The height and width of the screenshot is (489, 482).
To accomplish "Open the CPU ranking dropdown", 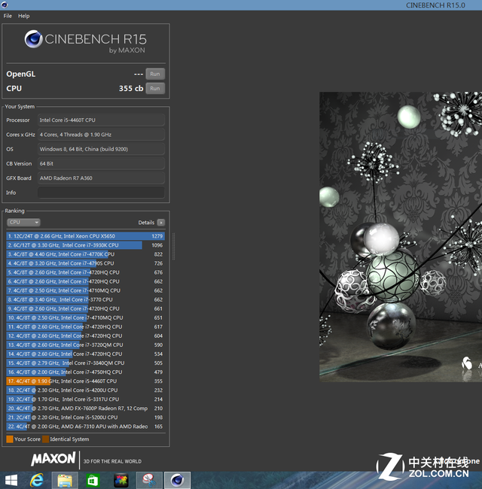I will 23,223.
